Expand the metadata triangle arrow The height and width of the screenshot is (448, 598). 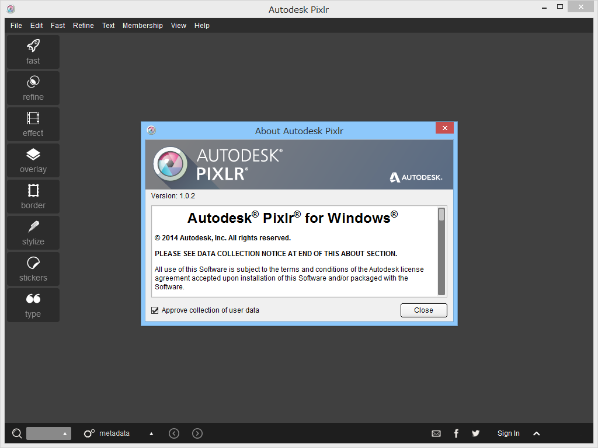click(151, 433)
